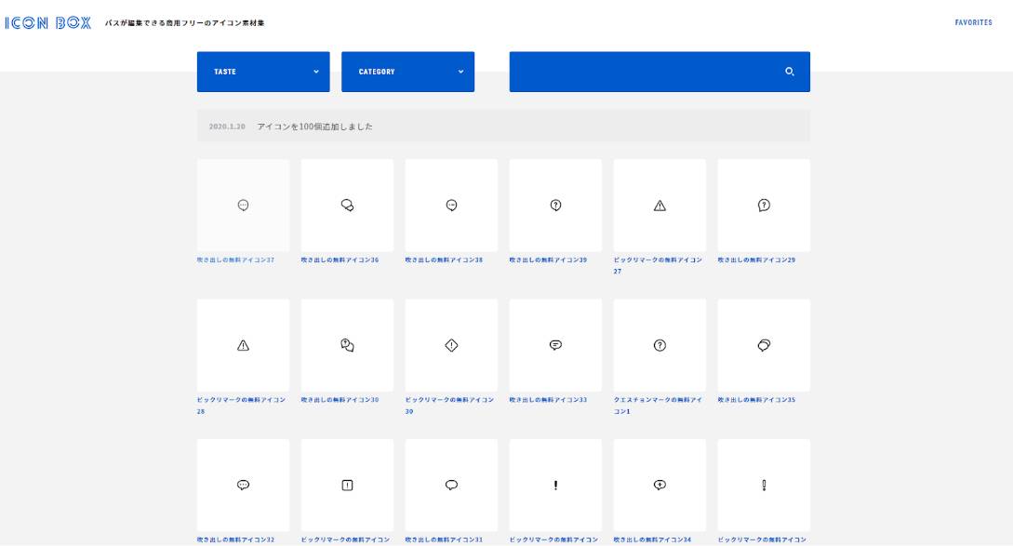Select speech bubble icon 吹き出しの無料アイコン31
This screenshot has width=1013, height=546.
pyautogui.click(x=451, y=485)
